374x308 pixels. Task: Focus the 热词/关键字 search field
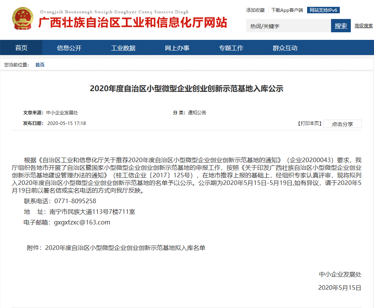point(288,26)
